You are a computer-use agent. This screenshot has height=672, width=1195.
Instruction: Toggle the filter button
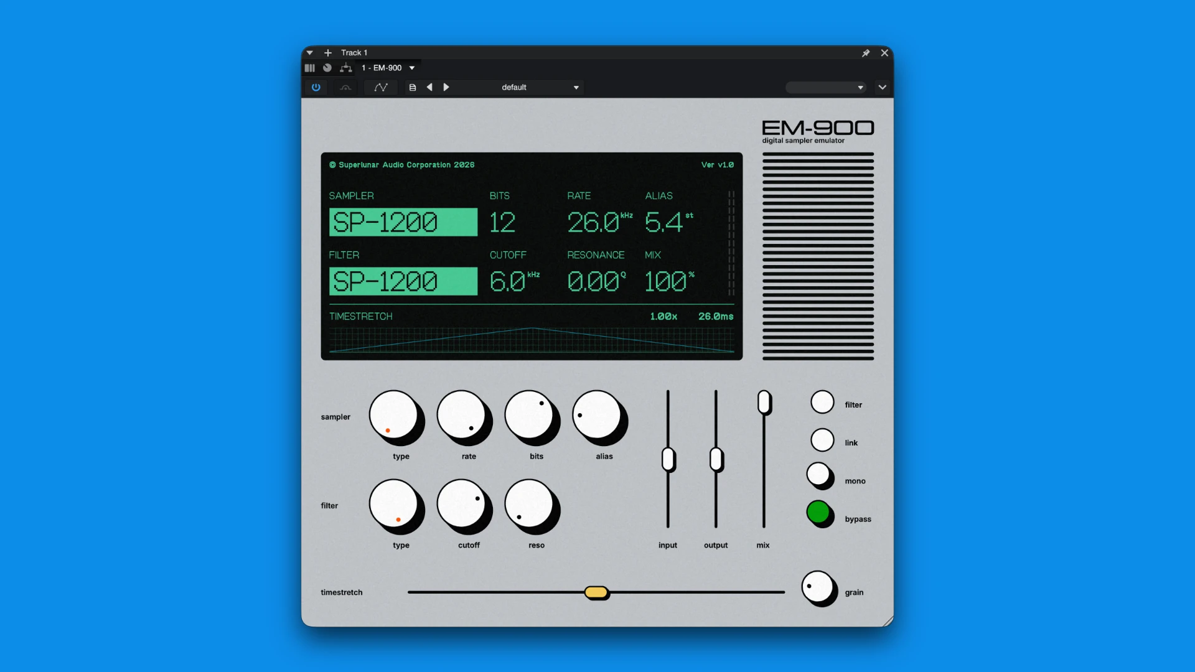822,402
